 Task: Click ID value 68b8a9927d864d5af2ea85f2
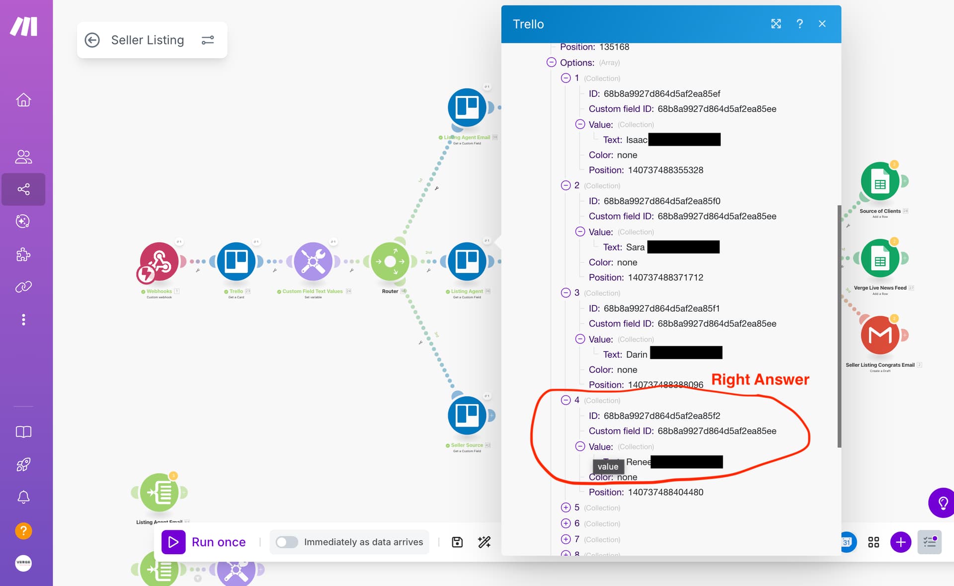(x=662, y=416)
